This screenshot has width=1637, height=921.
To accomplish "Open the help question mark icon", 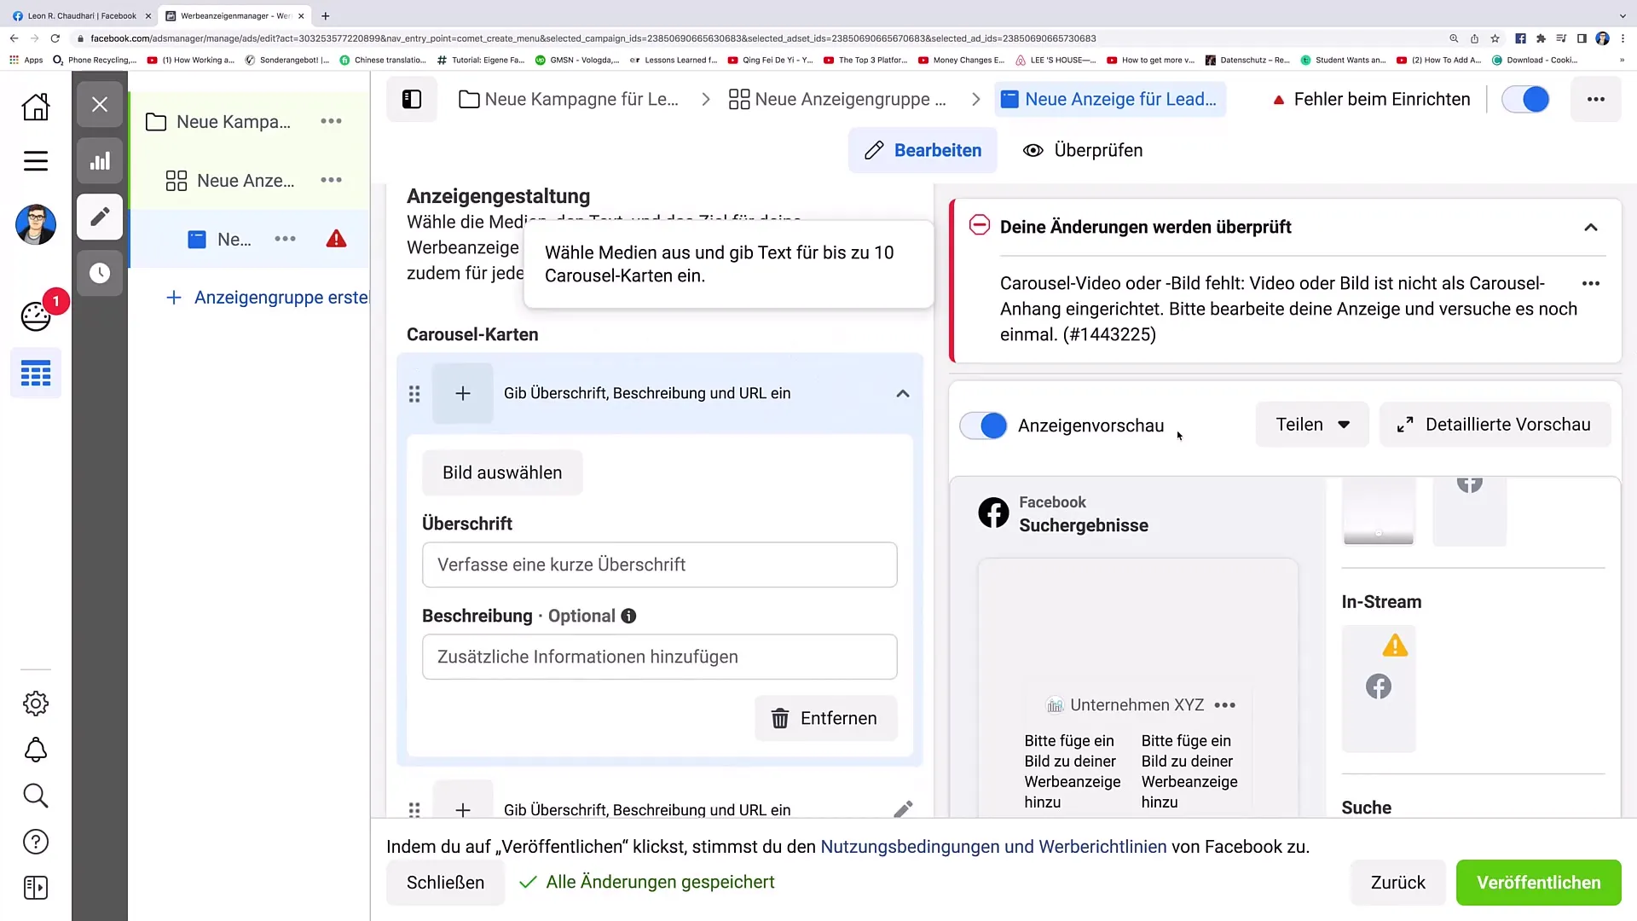I will [36, 842].
